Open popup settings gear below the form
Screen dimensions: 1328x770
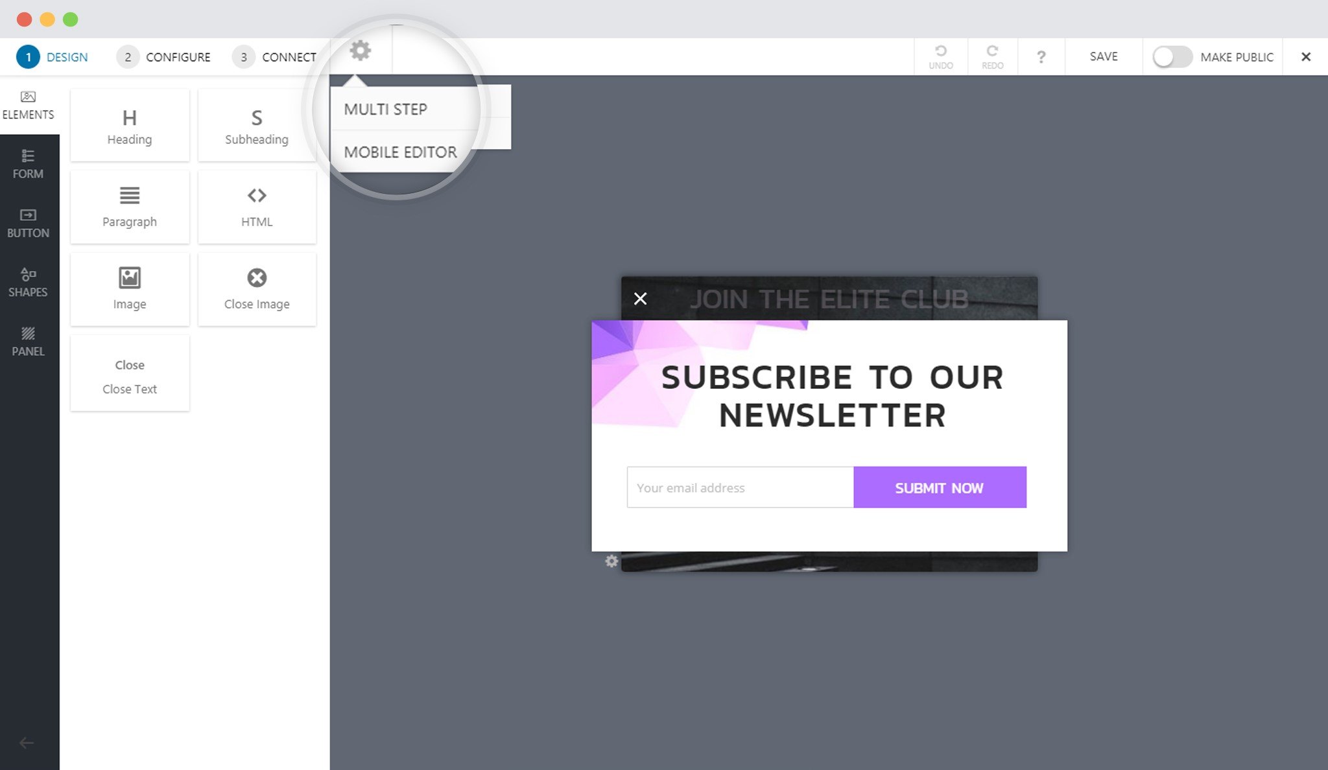click(x=611, y=561)
